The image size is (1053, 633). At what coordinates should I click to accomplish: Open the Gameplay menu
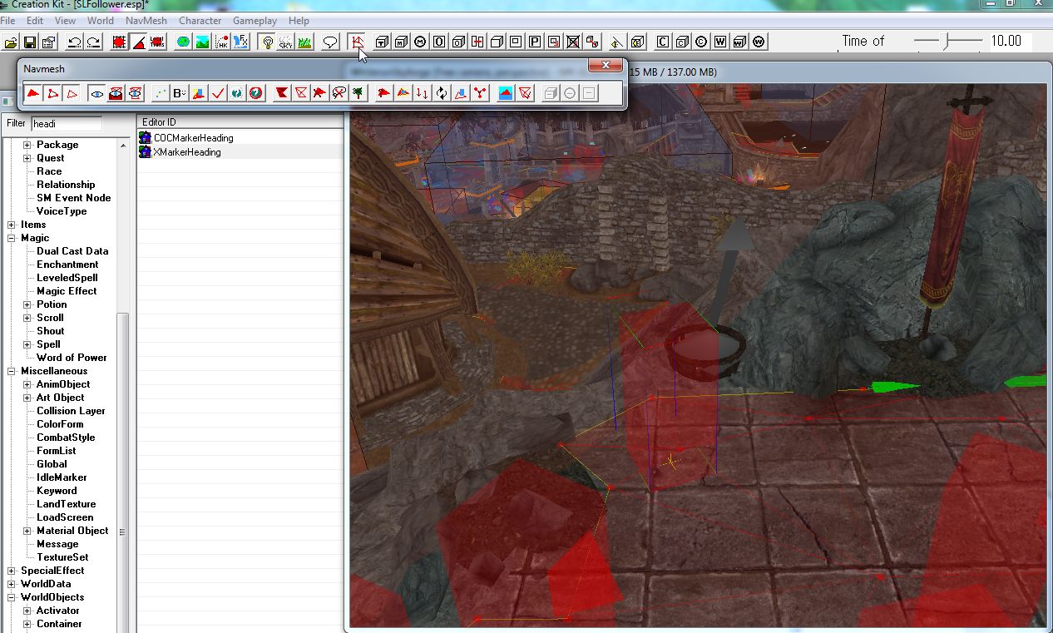pos(255,20)
